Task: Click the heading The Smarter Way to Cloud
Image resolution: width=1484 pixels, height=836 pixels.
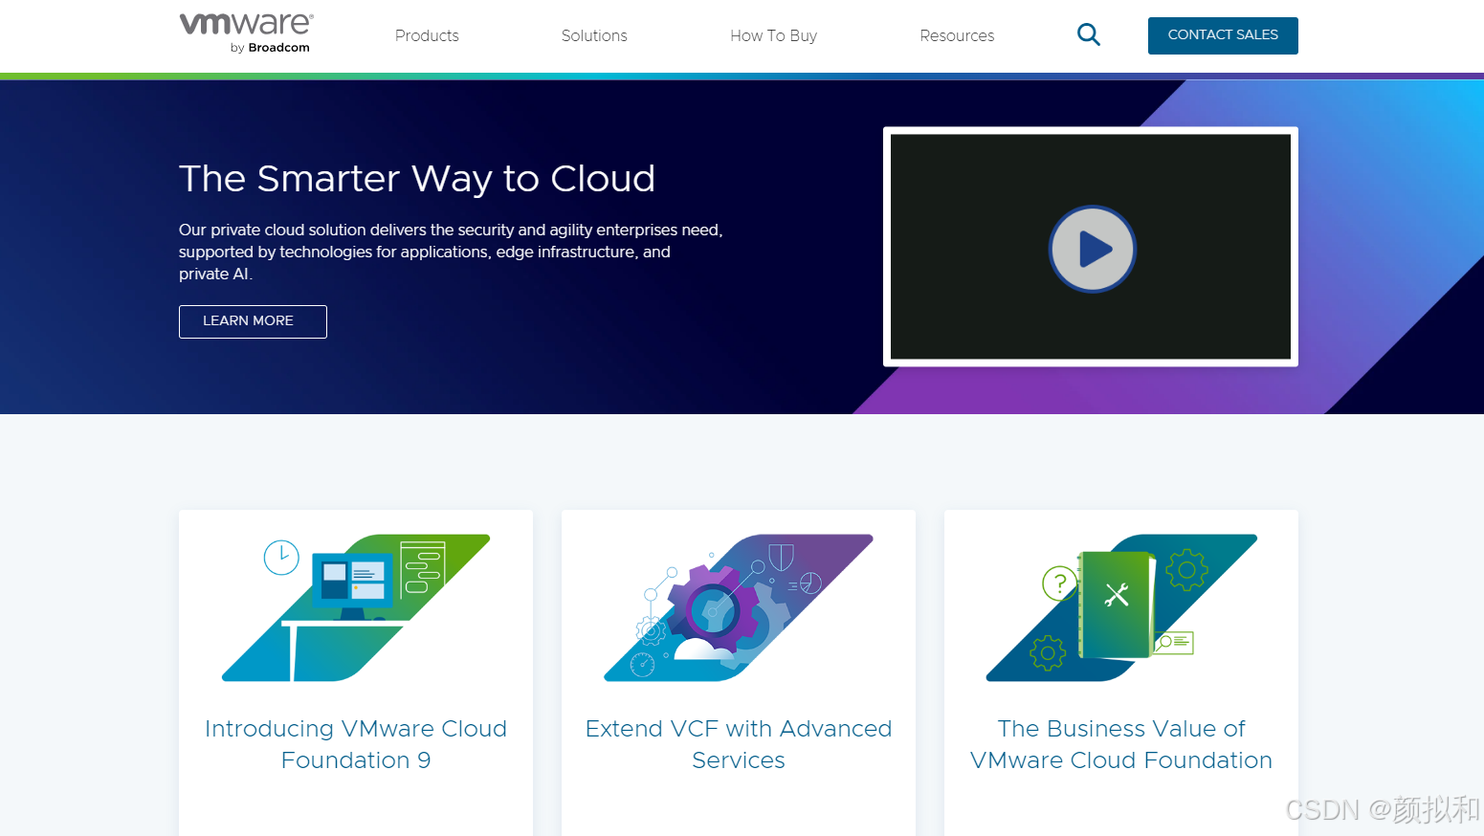Action: coord(417,179)
